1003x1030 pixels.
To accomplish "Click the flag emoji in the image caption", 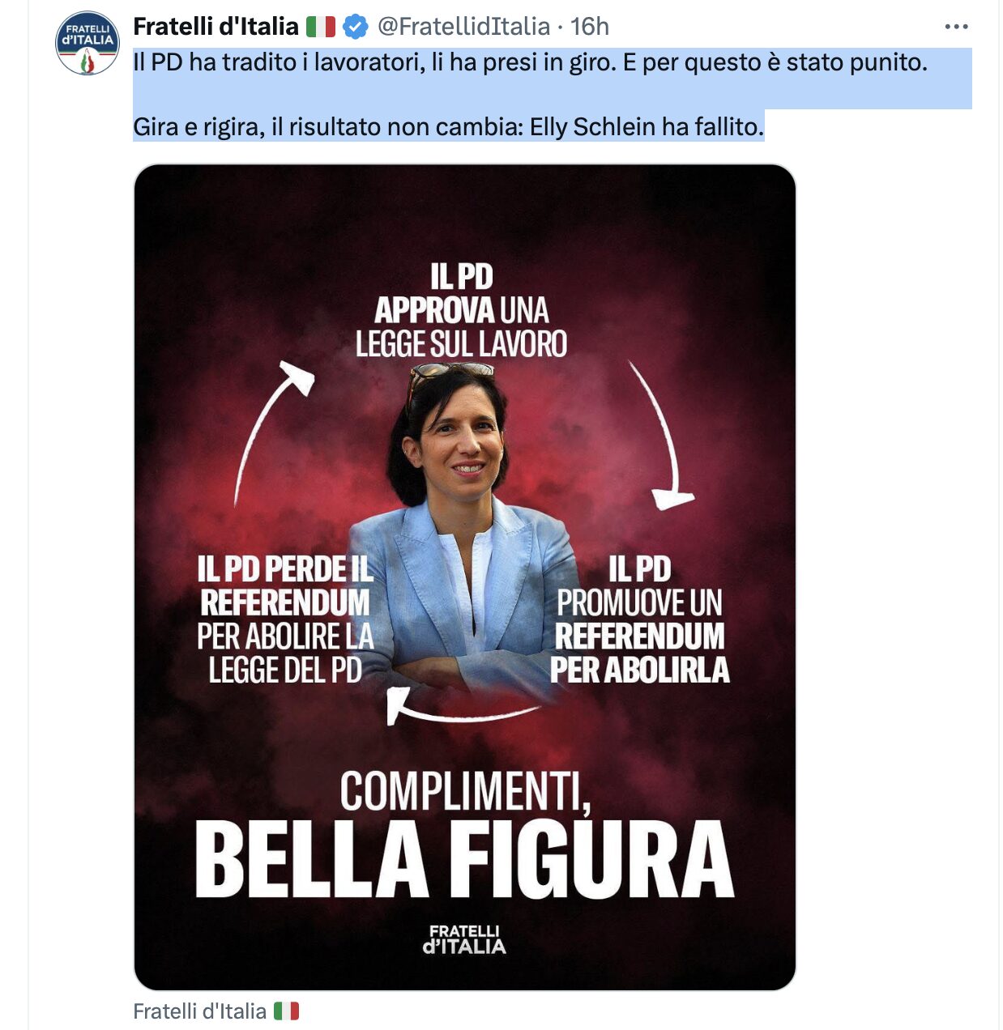I will 286,1011.
